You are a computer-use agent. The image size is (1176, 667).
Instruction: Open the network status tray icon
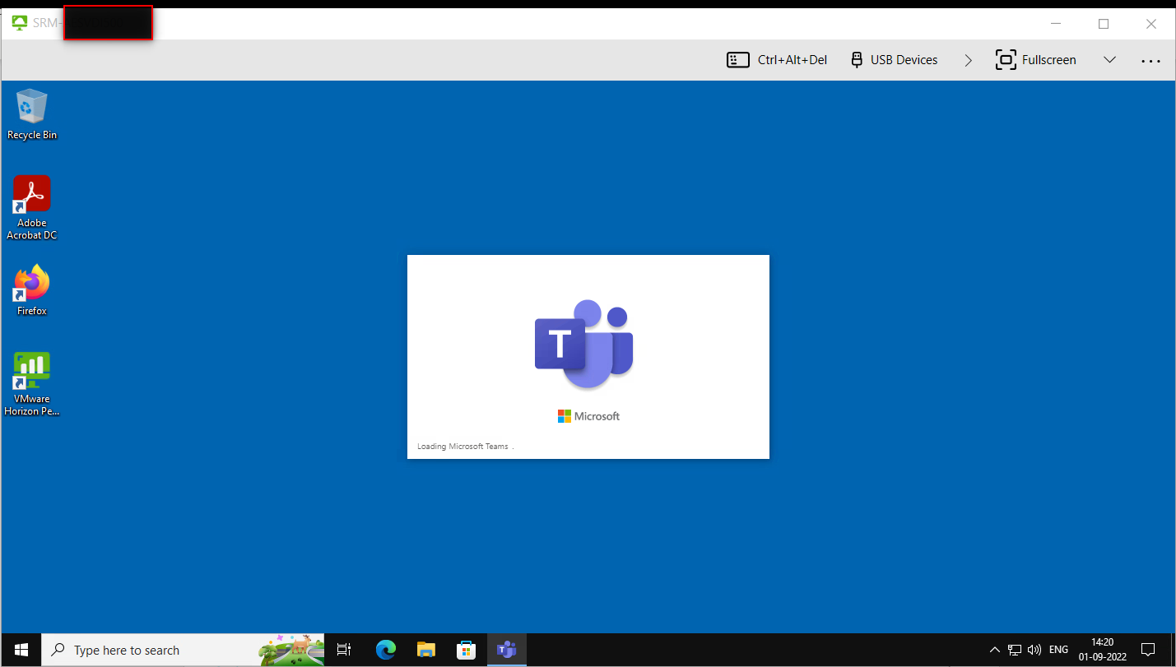coord(1015,650)
